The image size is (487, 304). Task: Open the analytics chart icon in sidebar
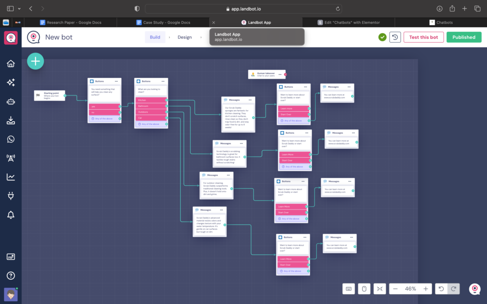[x=10, y=177]
